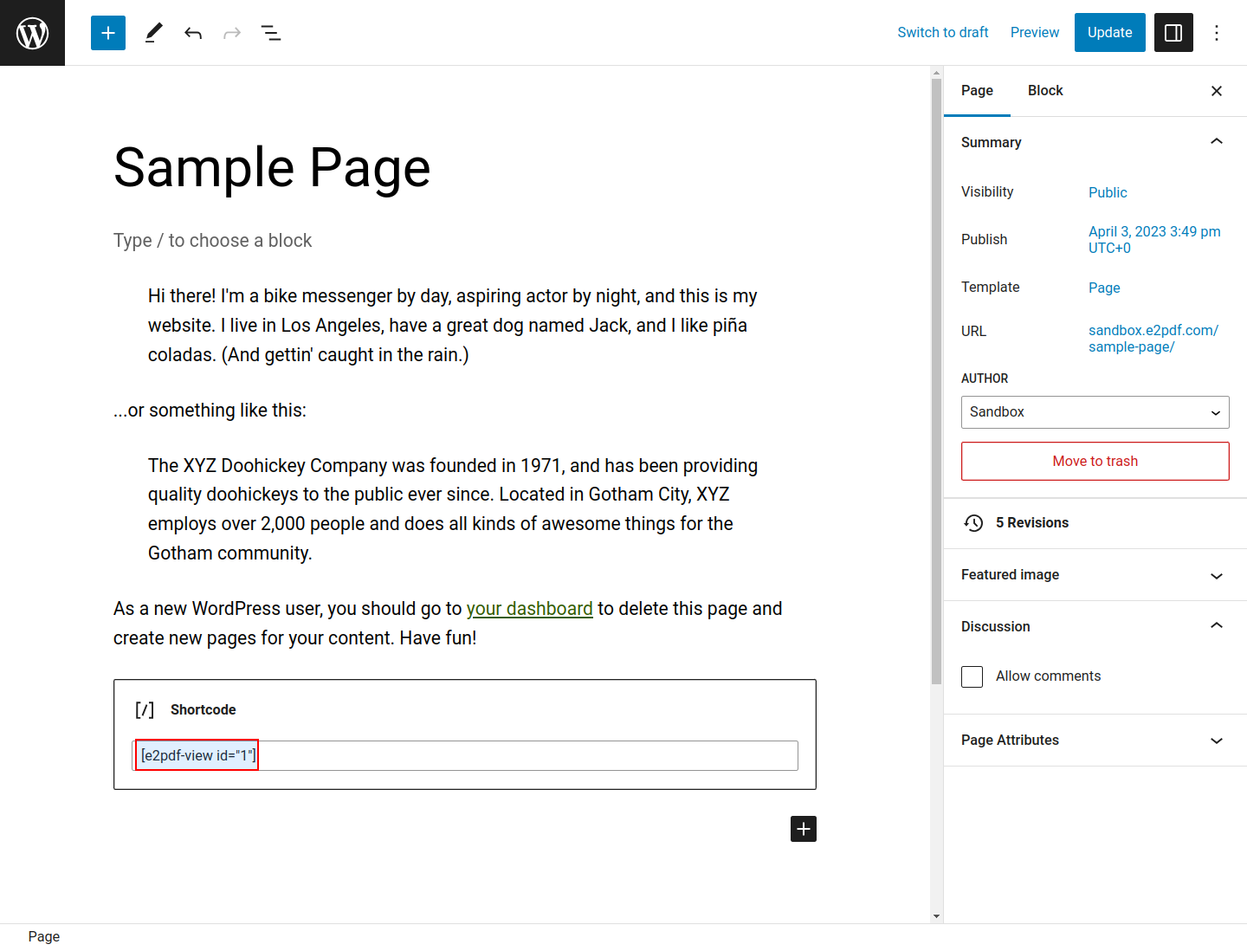Open the Document Overview list icon
Screen dimensions: 1247x951
(271, 33)
